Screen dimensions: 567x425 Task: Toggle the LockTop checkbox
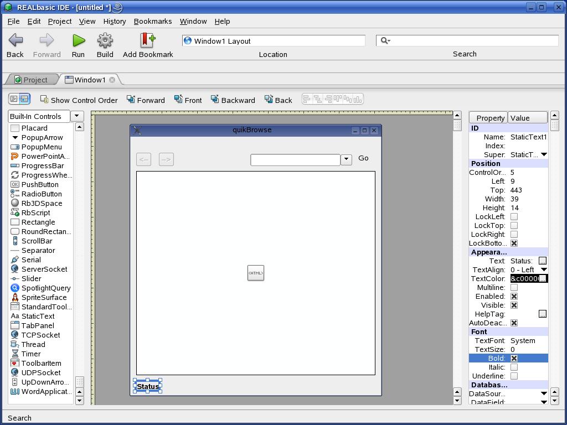coord(514,225)
